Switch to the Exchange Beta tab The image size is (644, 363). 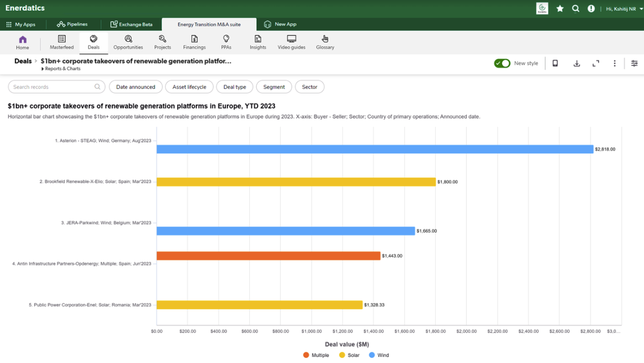pos(131,24)
